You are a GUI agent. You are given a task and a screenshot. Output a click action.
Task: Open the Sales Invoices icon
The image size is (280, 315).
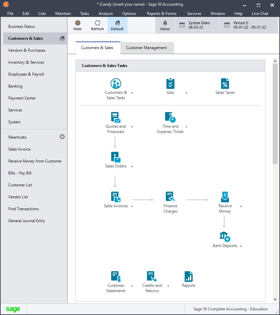click(x=116, y=197)
